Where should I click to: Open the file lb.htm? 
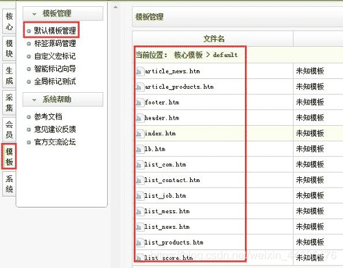(155, 149)
